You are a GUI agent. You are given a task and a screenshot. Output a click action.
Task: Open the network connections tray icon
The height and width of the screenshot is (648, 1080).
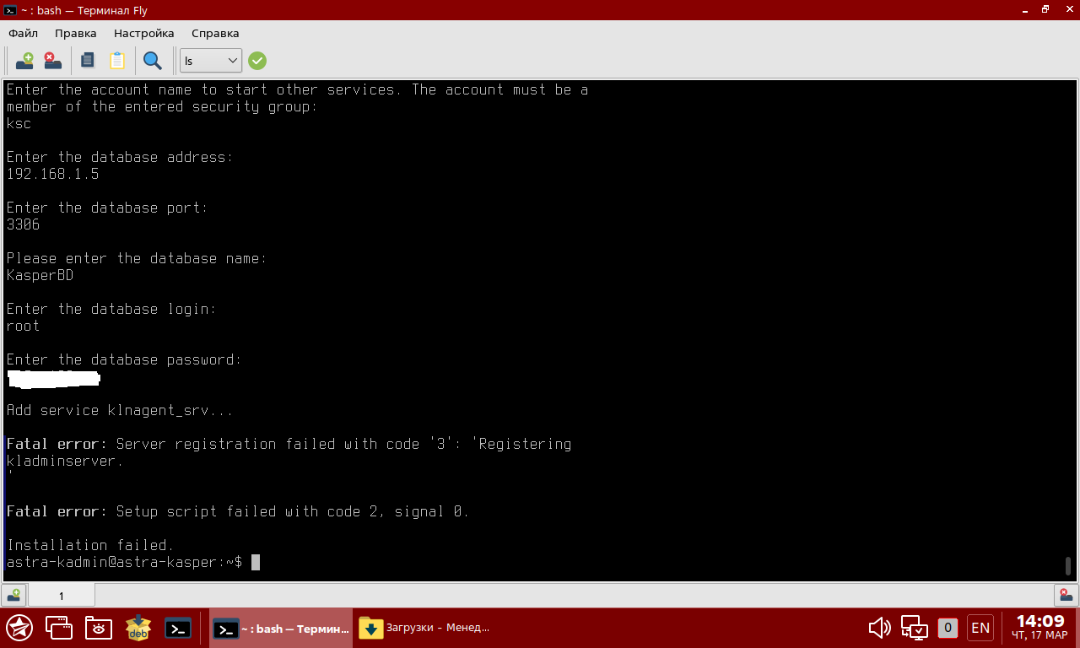(x=914, y=628)
